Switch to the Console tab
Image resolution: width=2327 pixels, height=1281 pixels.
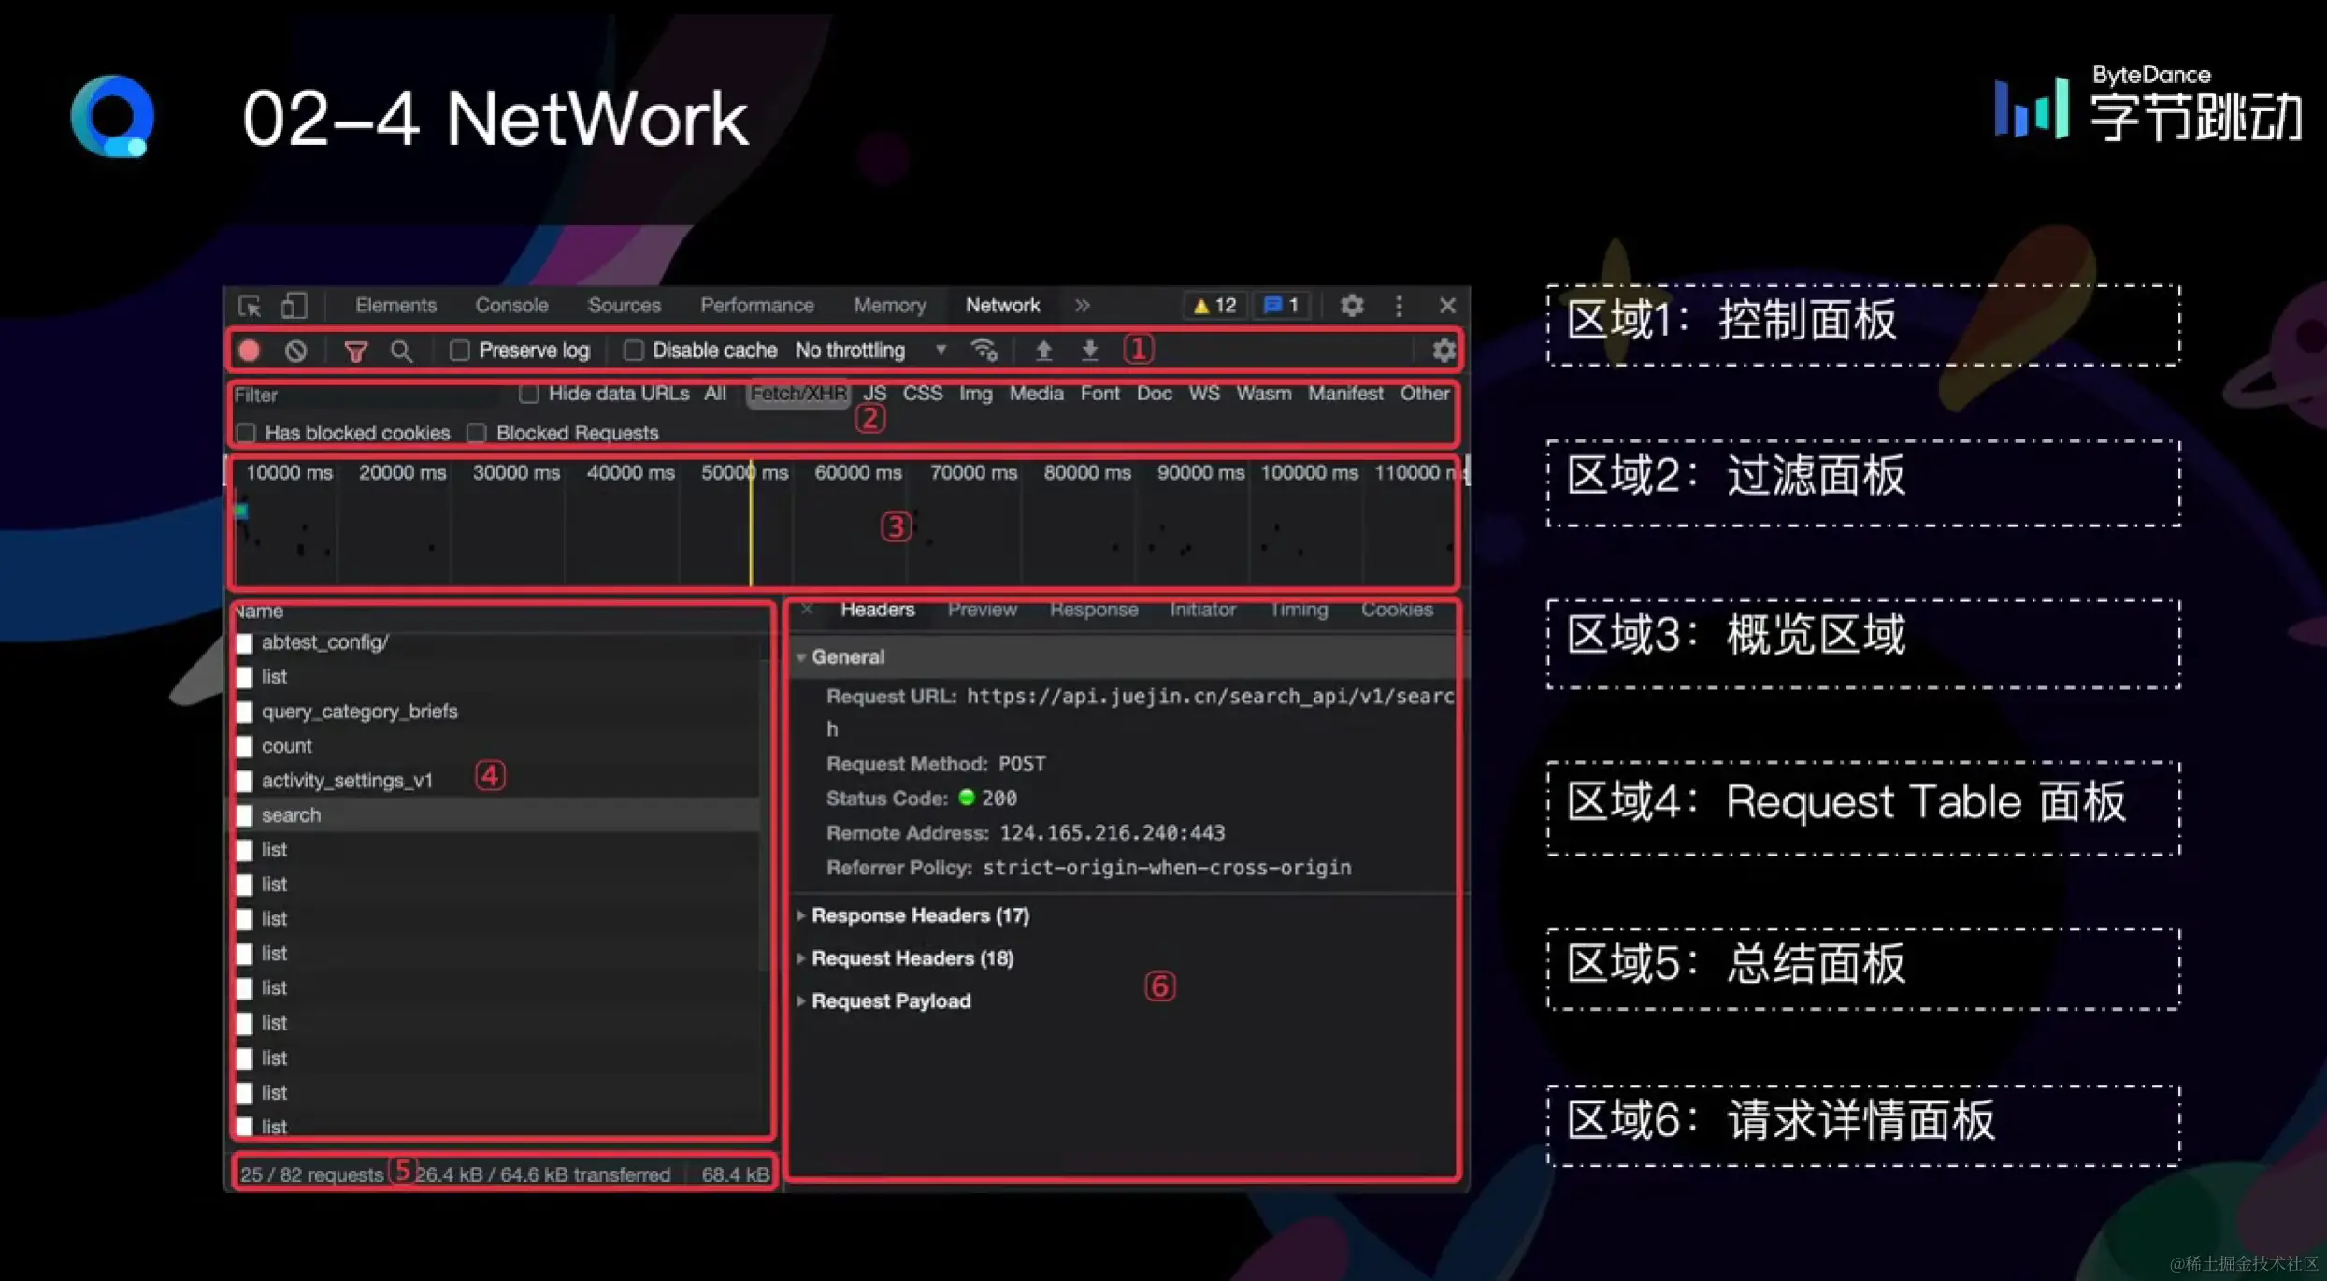(x=510, y=306)
